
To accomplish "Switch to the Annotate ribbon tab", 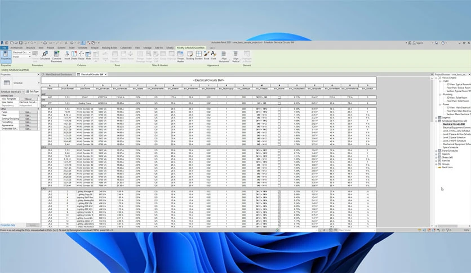I will tap(83, 48).
